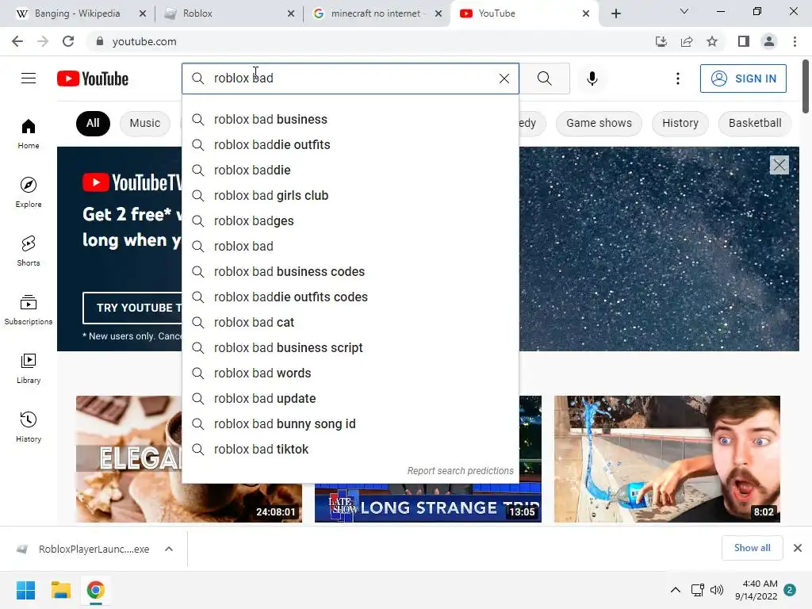Image resolution: width=812 pixels, height=609 pixels.
Task: Share this page icon
Action: 687,41
